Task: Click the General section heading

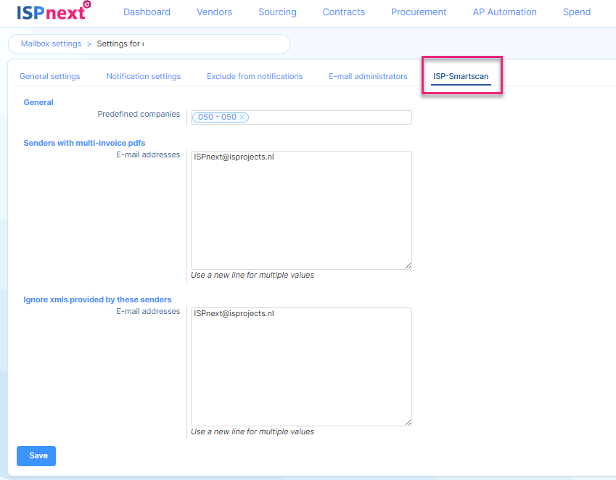Action: point(38,102)
